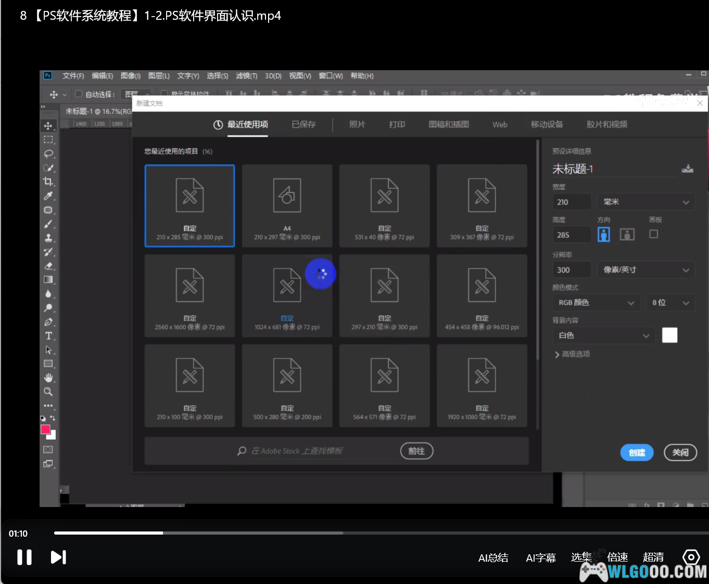This screenshot has height=584, width=709.
Task: Switch to the 打印 preset tab
Action: (397, 124)
